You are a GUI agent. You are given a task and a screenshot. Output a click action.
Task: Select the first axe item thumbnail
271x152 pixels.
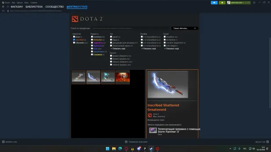(78, 77)
